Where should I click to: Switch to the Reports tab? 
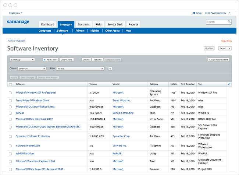tap(133, 24)
